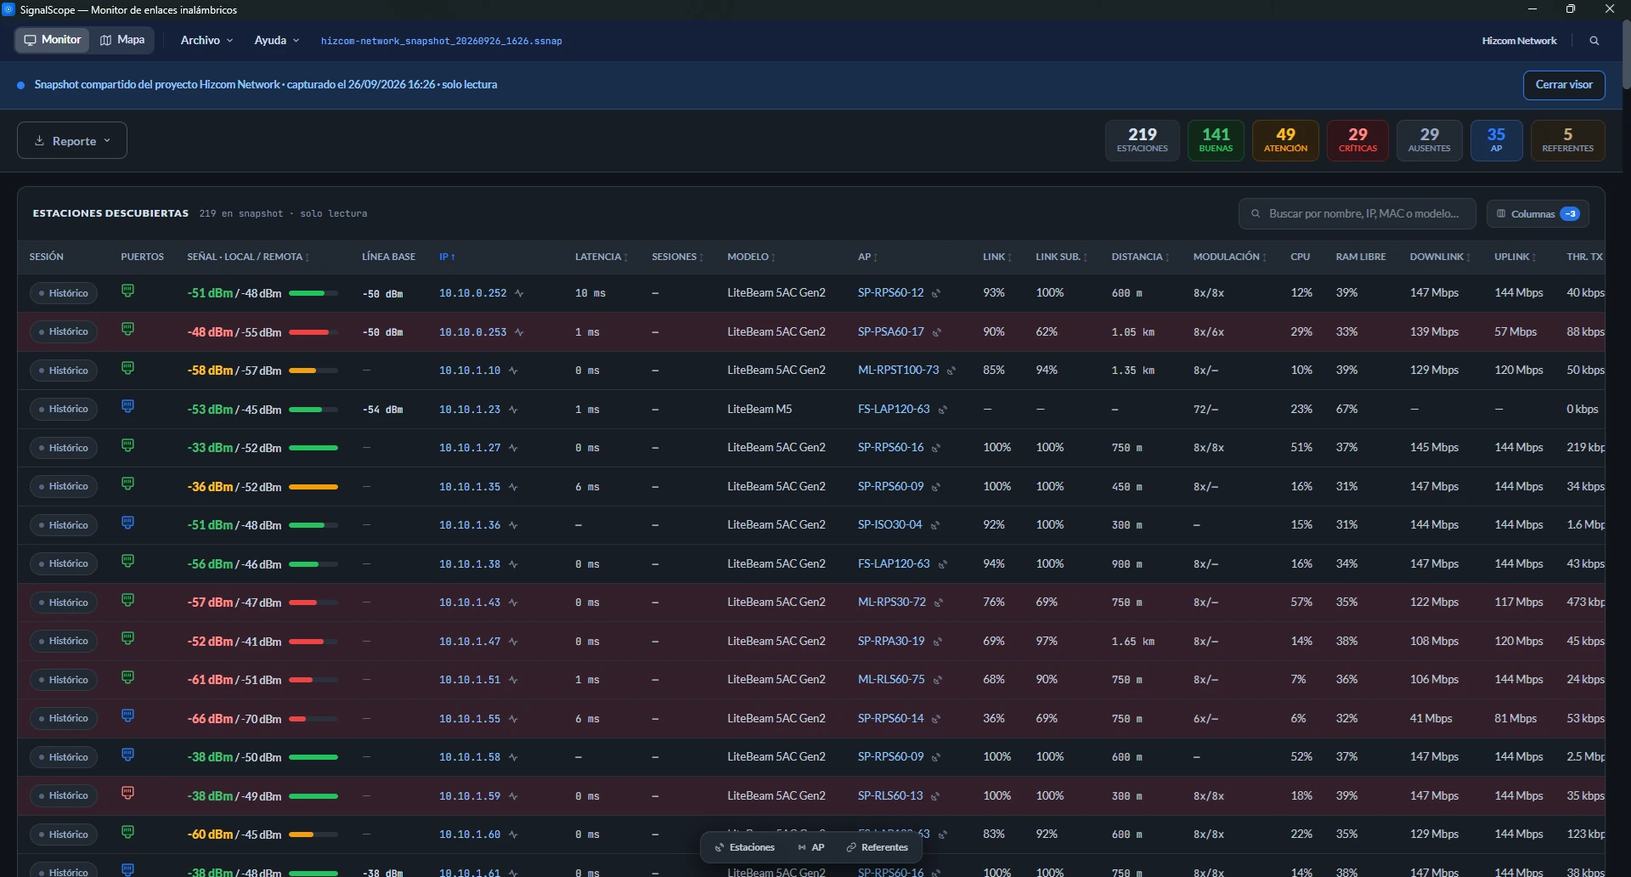Click the ports icon for row 10.10.0.252

(x=127, y=291)
